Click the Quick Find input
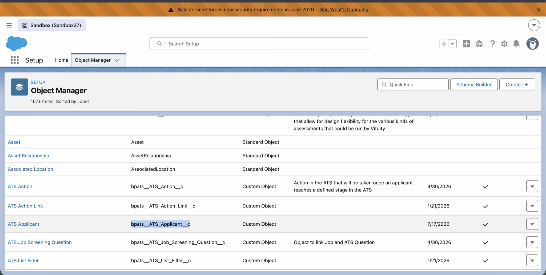Screen dimensions: 546x275 tap(413, 85)
